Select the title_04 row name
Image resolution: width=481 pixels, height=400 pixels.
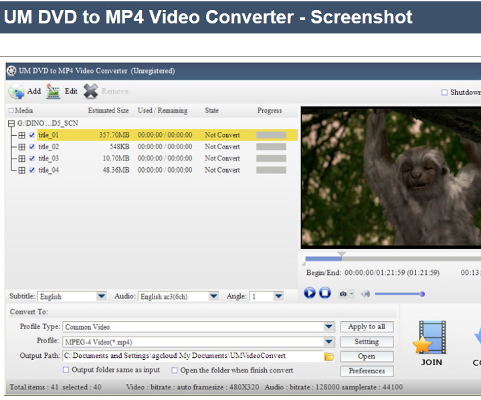pyautogui.click(x=48, y=170)
